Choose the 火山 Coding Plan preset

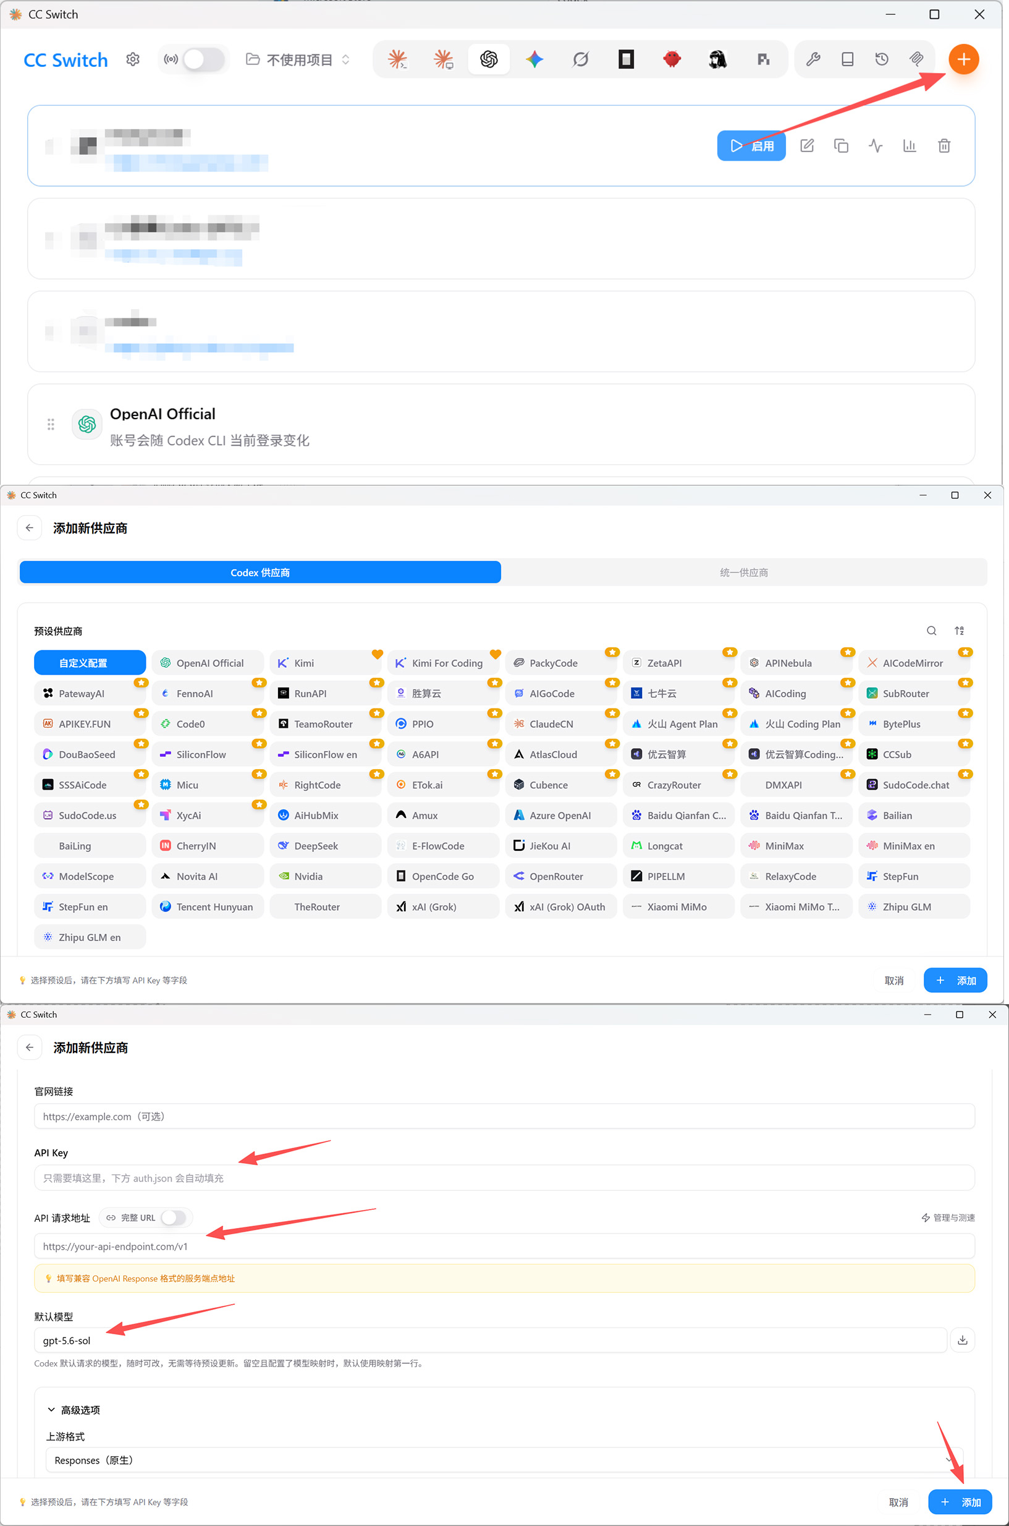(796, 725)
